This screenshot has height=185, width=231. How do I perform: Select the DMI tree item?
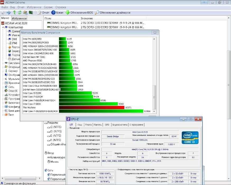point(13,39)
